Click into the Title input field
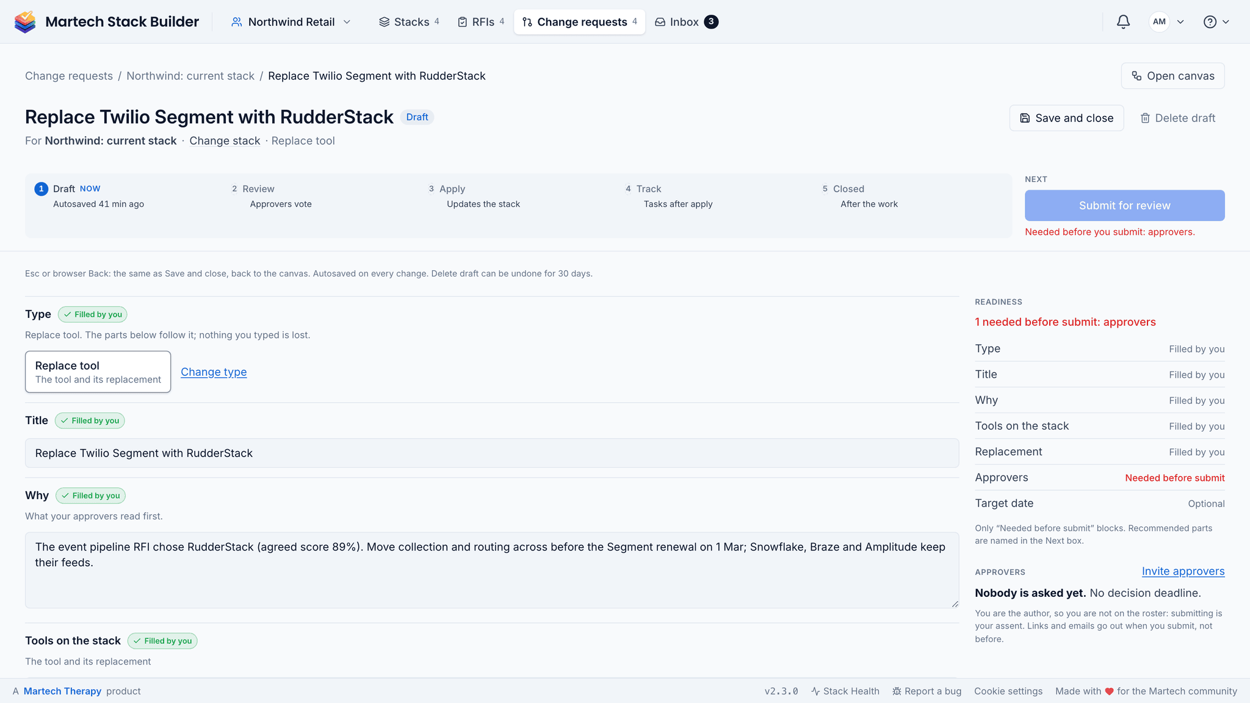The image size is (1250, 703). pos(492,453)
